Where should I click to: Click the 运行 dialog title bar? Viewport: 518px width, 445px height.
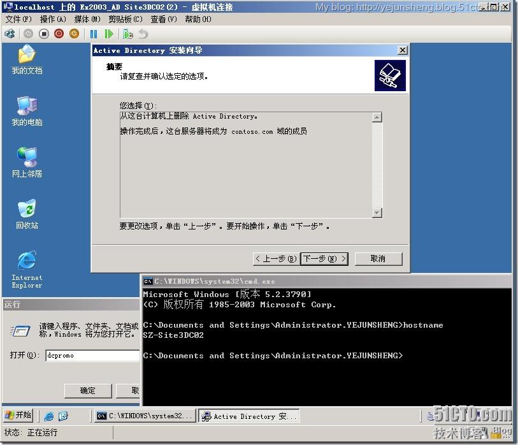click(71, 305)
